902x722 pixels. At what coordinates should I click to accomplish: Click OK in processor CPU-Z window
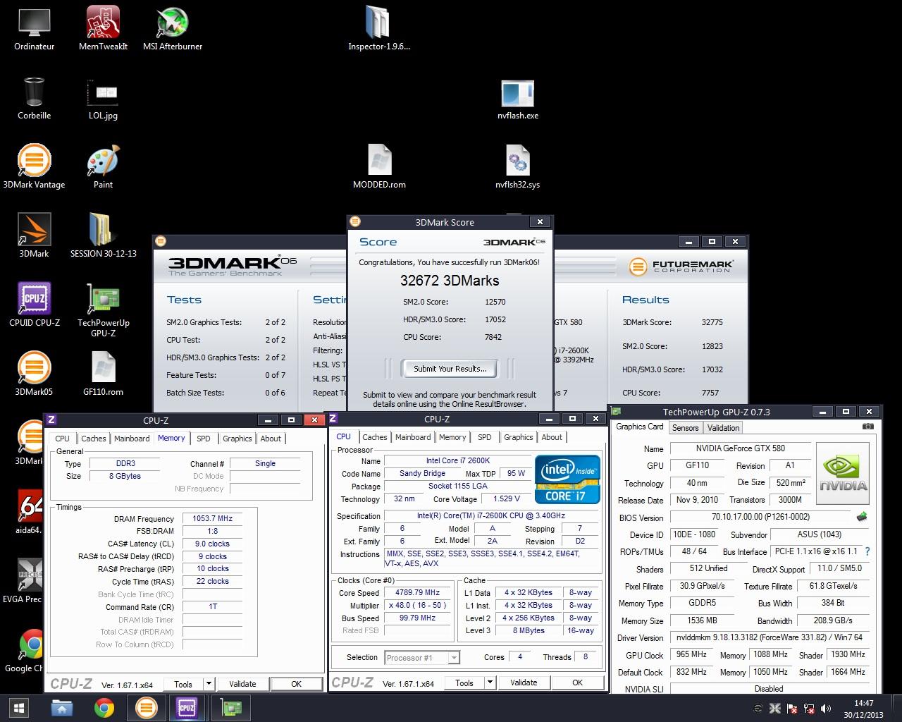pyautogui.click(x=577, y=683)
